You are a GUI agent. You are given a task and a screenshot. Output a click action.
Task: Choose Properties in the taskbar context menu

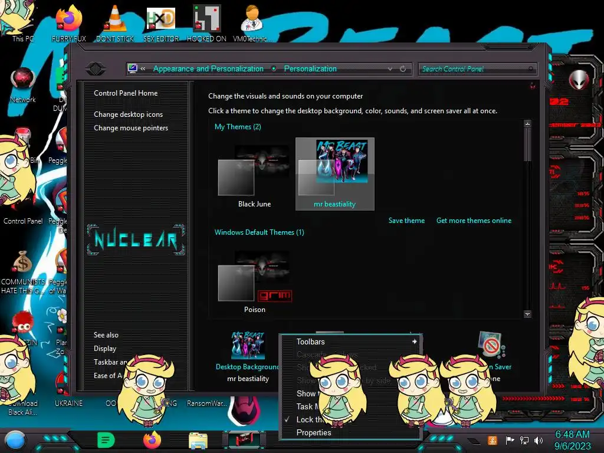point(350,432)
